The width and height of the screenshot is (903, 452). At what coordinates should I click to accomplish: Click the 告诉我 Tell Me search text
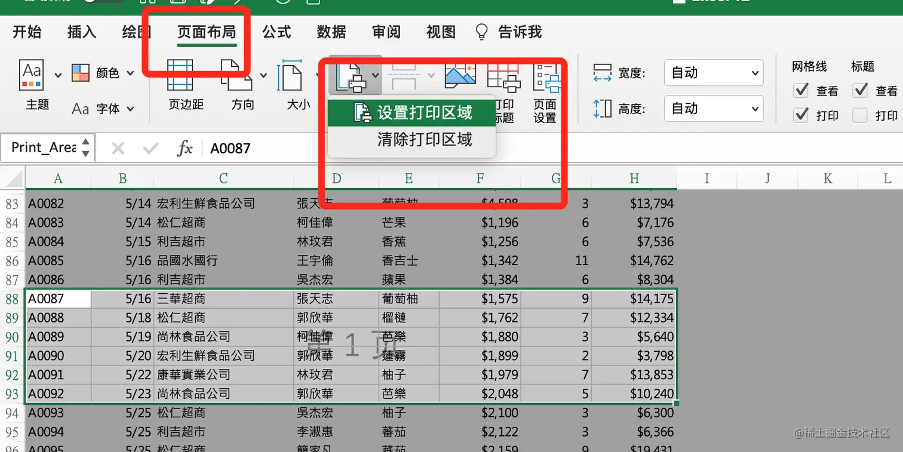[x=520, y=32]
